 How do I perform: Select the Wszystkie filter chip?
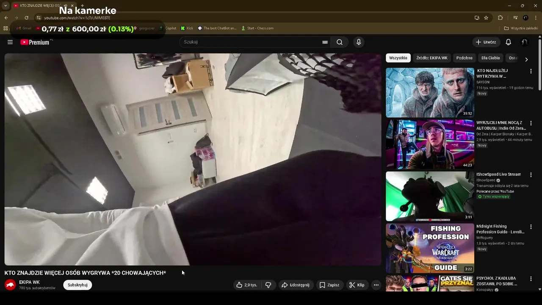pyautogui.click(x=398, y=58)
